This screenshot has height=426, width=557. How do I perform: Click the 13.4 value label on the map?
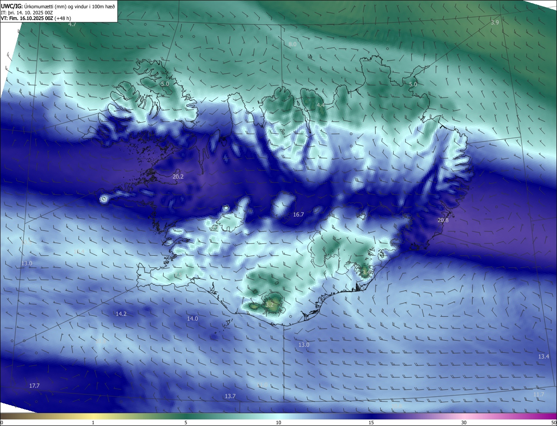pyautogui.click(x=544, y=357)
